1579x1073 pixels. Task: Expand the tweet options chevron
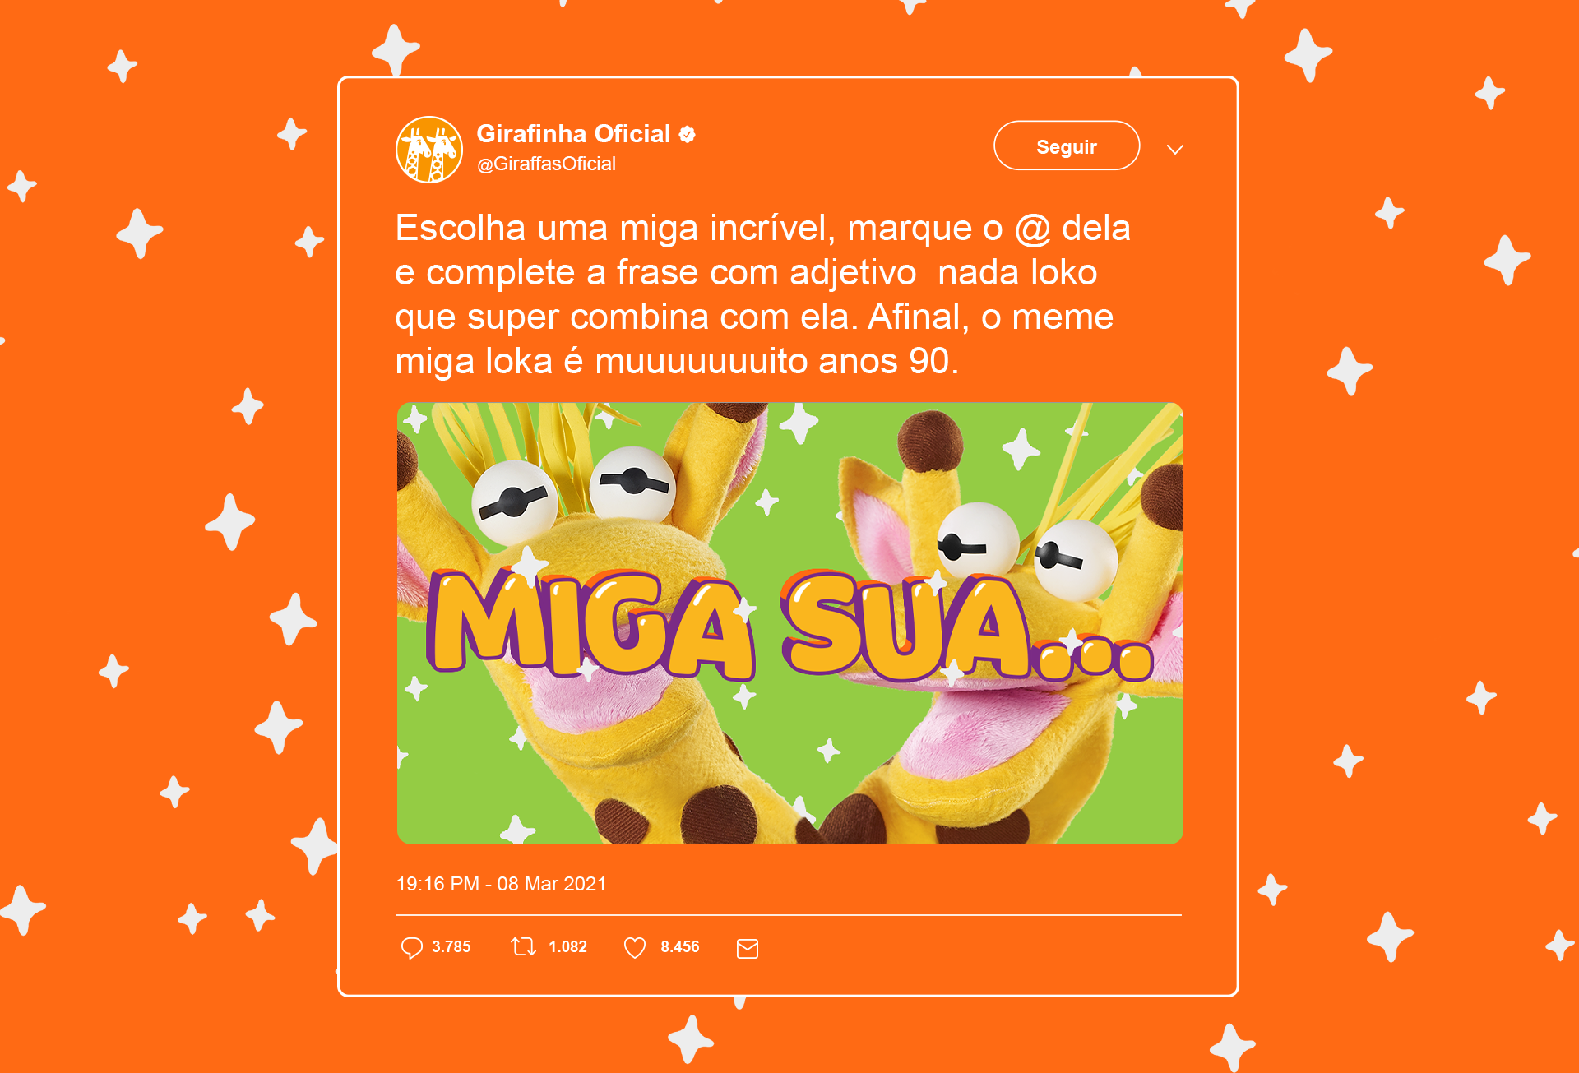click(1175, 149)
